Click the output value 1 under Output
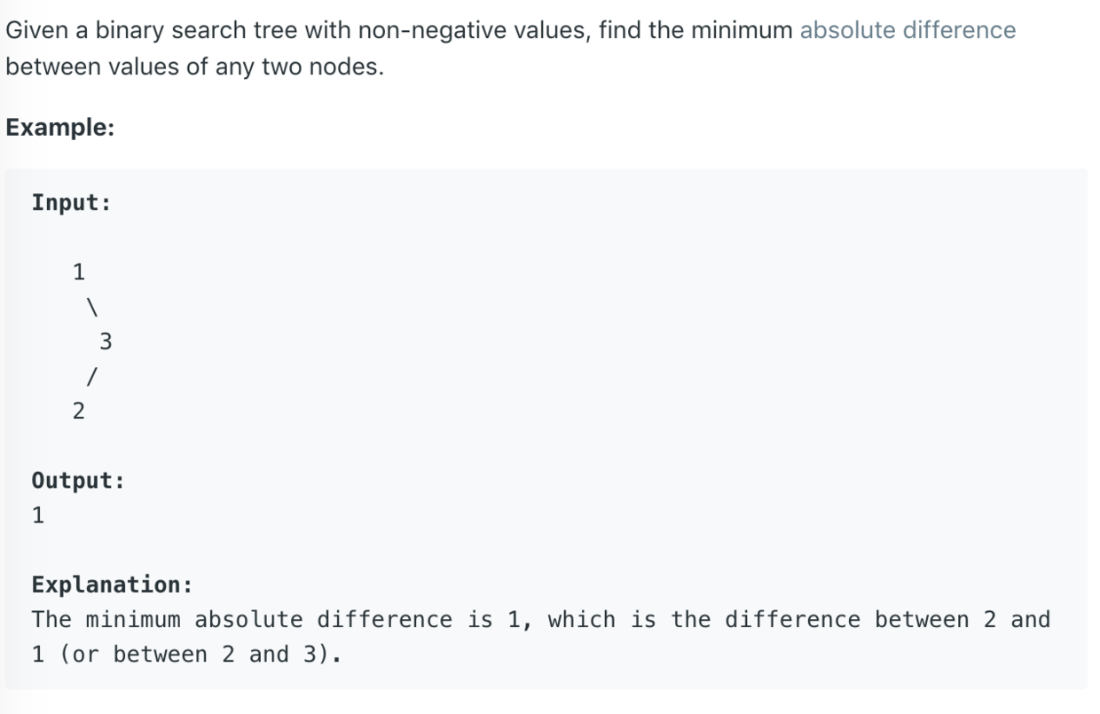The height and width of the screenshot is (714, 1100). pos(38,515)
